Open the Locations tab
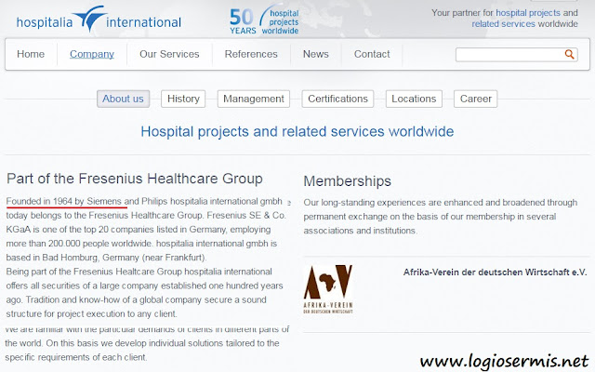The image size is (595, 372). tap(414, 99)
